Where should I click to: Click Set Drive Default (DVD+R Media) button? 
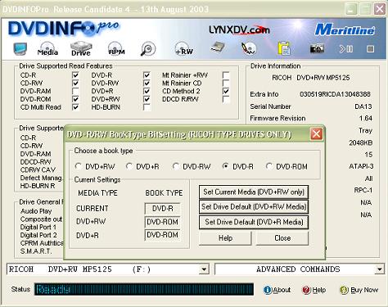[x=254, y=222]
